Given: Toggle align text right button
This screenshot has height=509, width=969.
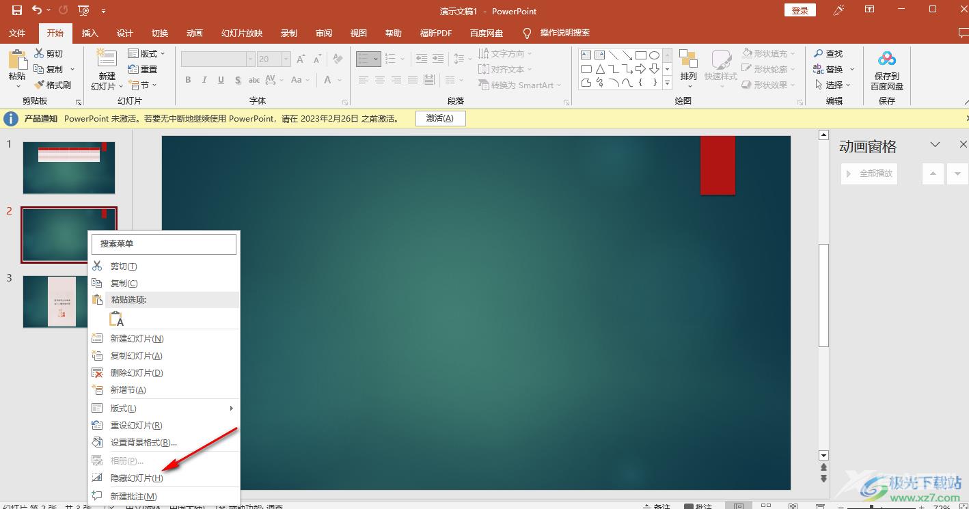Looking at the screenshot, I should [396, 80].
